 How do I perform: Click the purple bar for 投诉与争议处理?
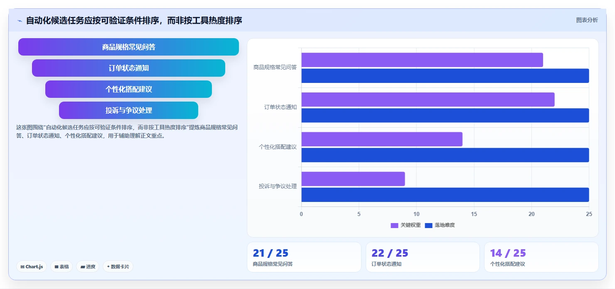(x=353, y=179)
